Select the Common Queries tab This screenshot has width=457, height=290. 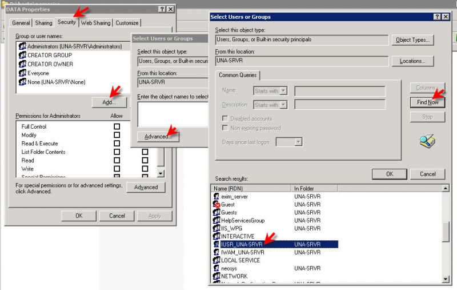[x=238, y=75]
